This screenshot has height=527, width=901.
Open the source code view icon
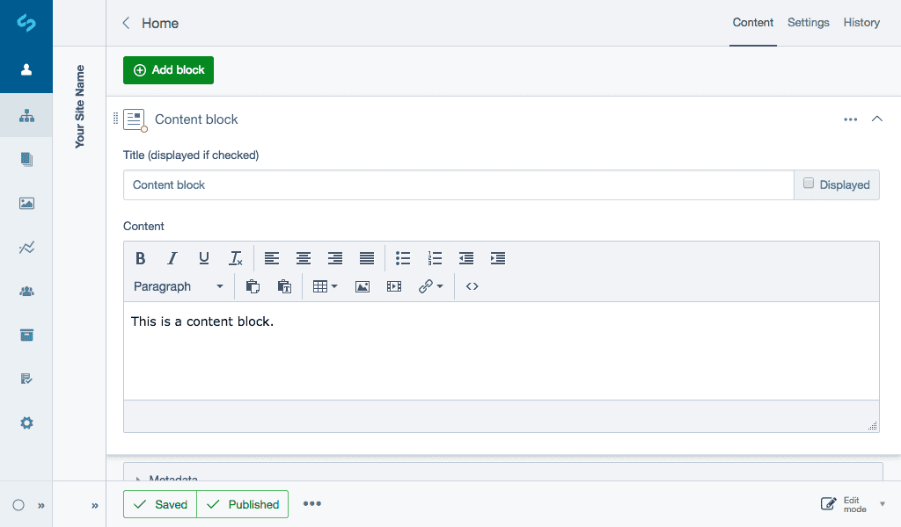tap(472, 286)
